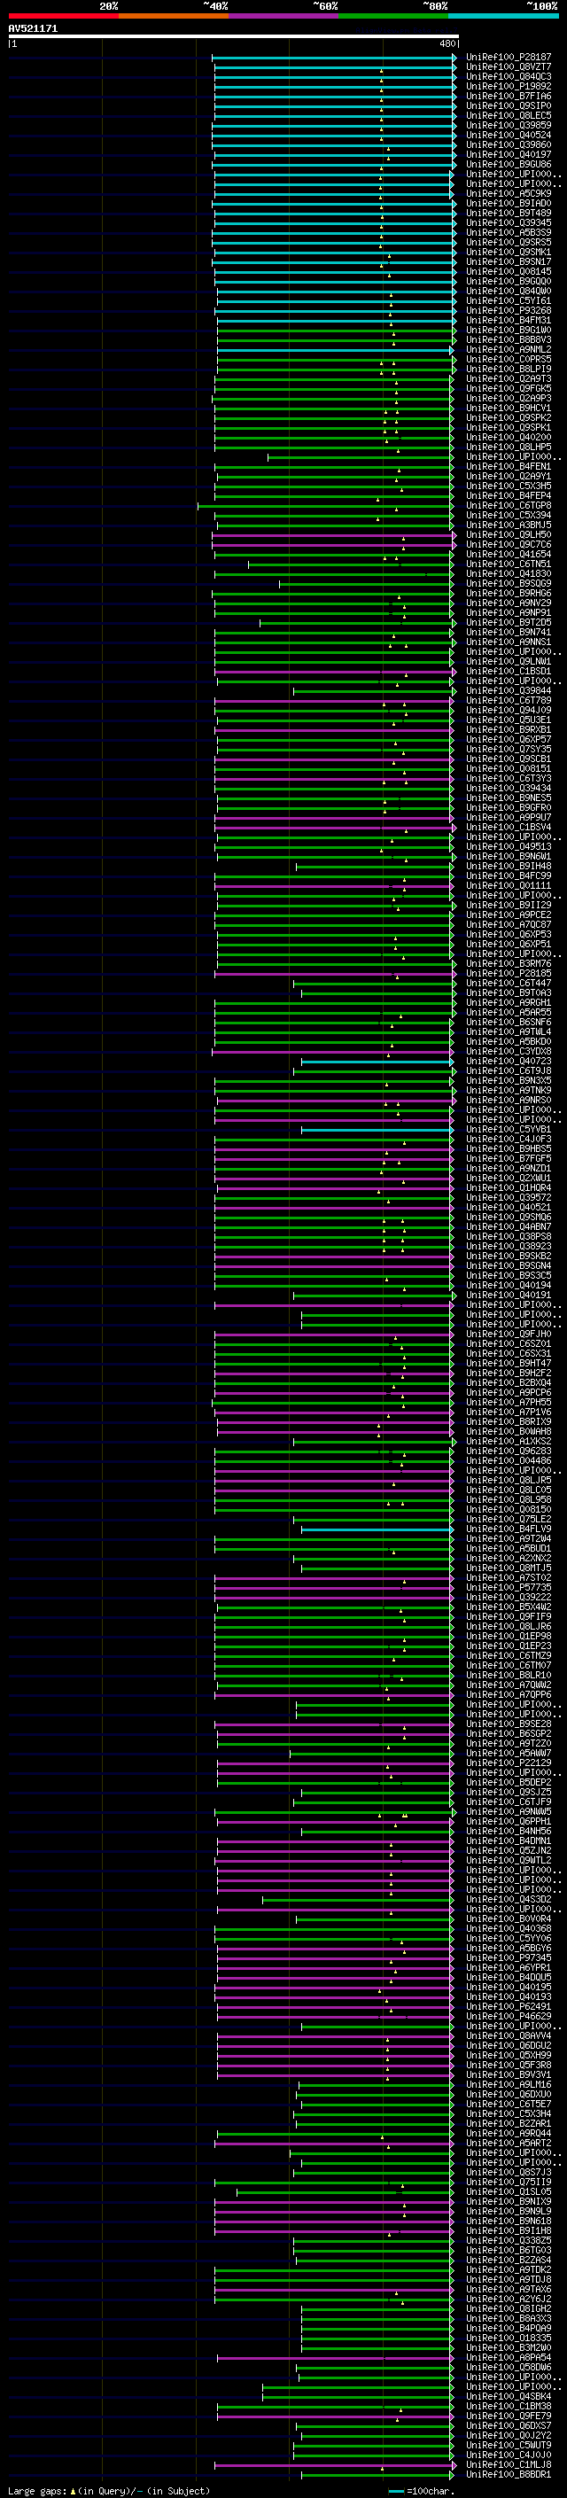Select the UniRef100_Q9SMK1 label
This screenshot has width=567, height=2498.
[509, 253]
